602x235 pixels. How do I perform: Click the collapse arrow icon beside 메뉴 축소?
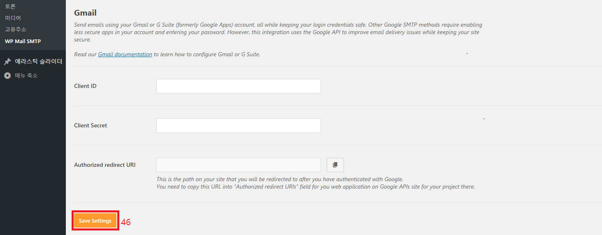[x=7, y=76]
